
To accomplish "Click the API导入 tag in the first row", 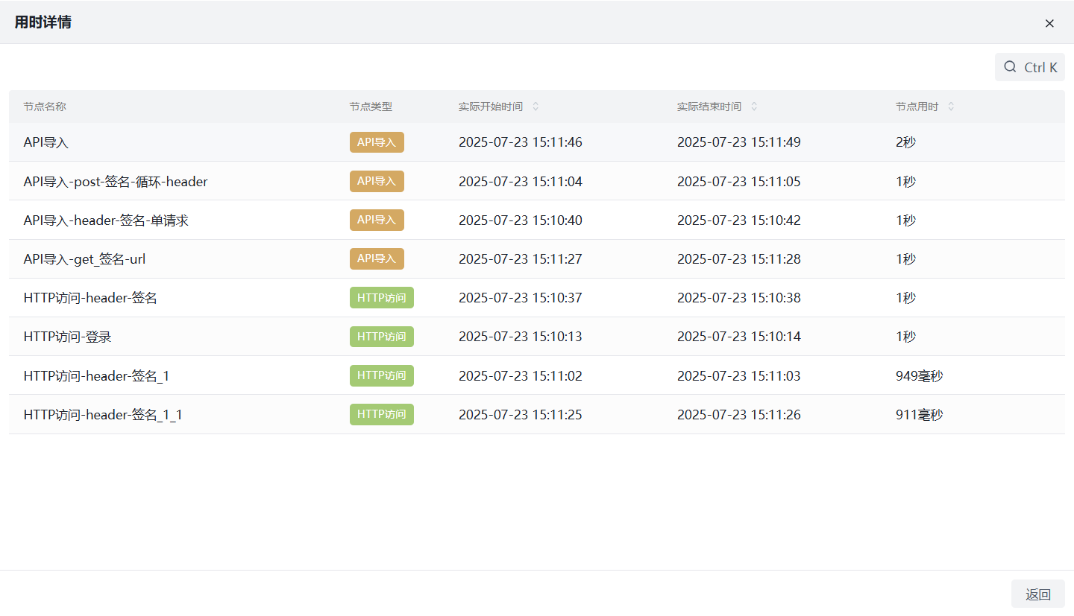I will tap(377, 142).
